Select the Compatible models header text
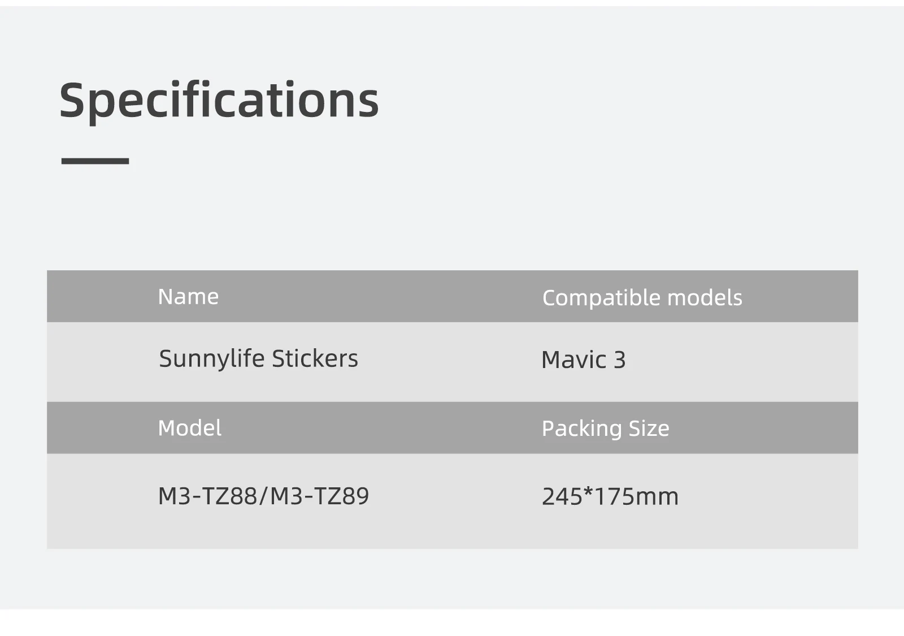 [642, 298]
